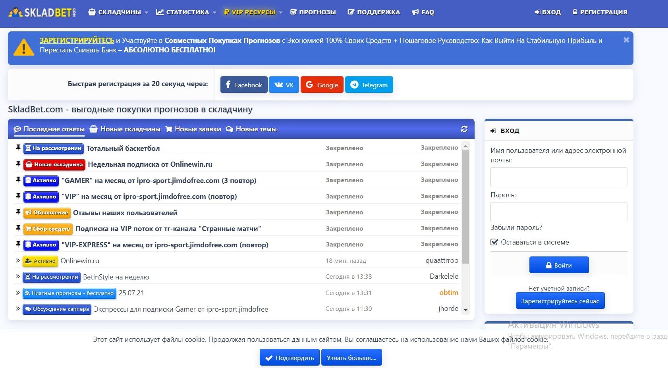668x368 pixels.
Task: Click the ЗАРЕГИСТРИРУЙТЕСЬ link in banner
Action: [77, 40]
